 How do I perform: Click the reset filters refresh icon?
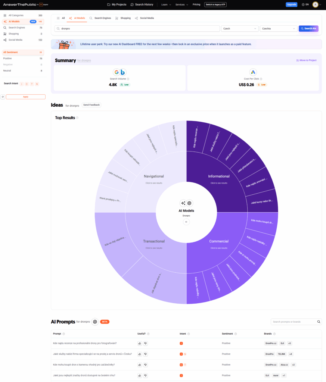(3, 97)
